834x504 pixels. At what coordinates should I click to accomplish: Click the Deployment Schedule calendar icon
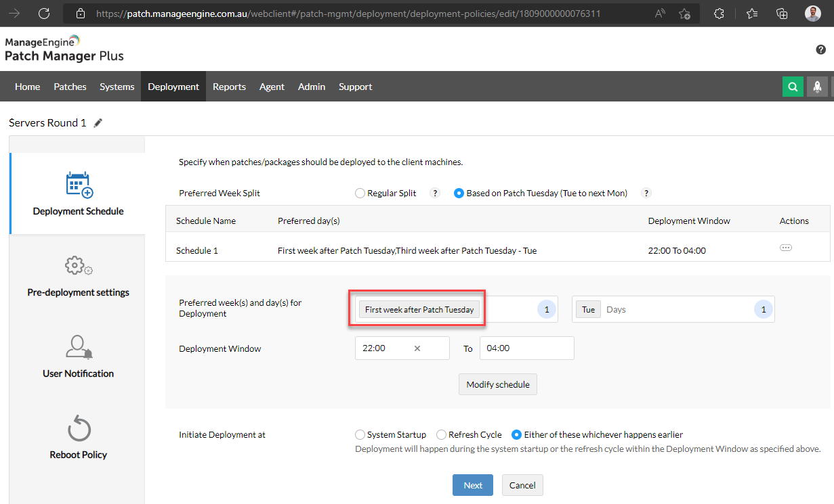click(x=79, y=185)
